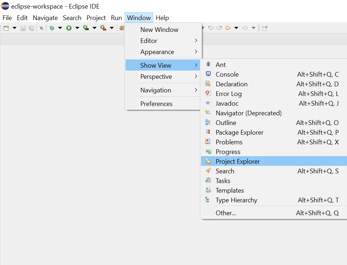Open the Navigate menu
This screenshot has width=347, height=265.
click(45, 18)
